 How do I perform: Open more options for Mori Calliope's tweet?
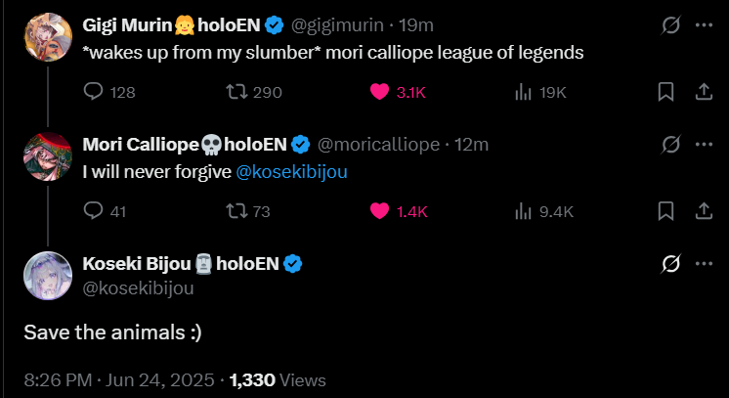pos(703,144)
